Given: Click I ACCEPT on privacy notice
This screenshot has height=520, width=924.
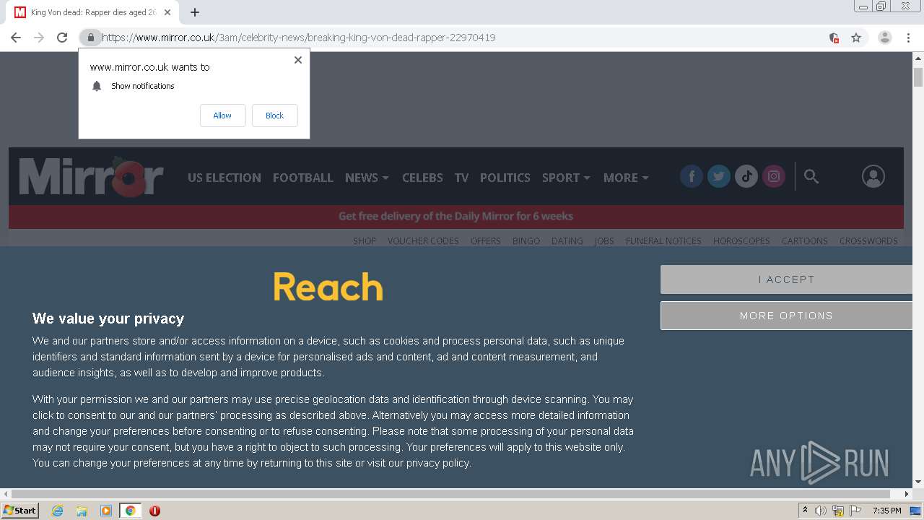Looking at the screenshot, I should click(786, 279).
